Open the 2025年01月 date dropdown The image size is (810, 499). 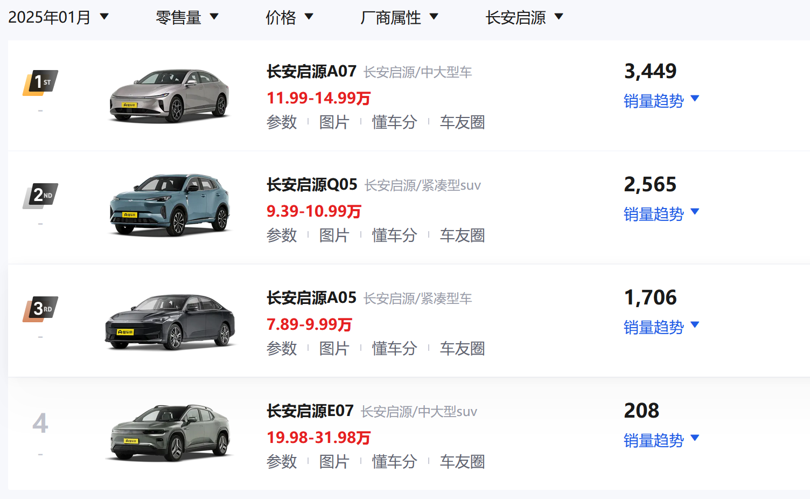pyautogui.click(x=59, y=17)
